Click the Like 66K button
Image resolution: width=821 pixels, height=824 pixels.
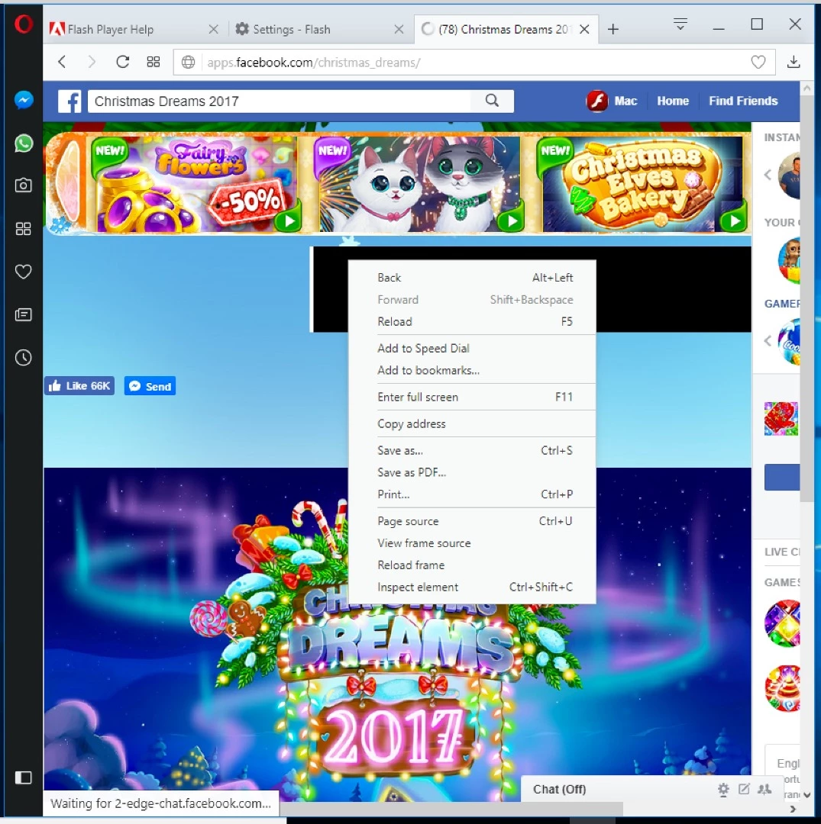point(79,386)
